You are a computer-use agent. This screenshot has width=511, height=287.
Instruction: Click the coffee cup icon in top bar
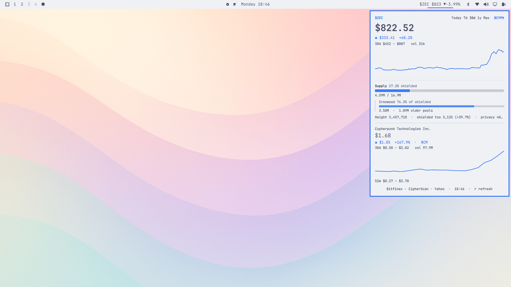[x=234, y=4]
